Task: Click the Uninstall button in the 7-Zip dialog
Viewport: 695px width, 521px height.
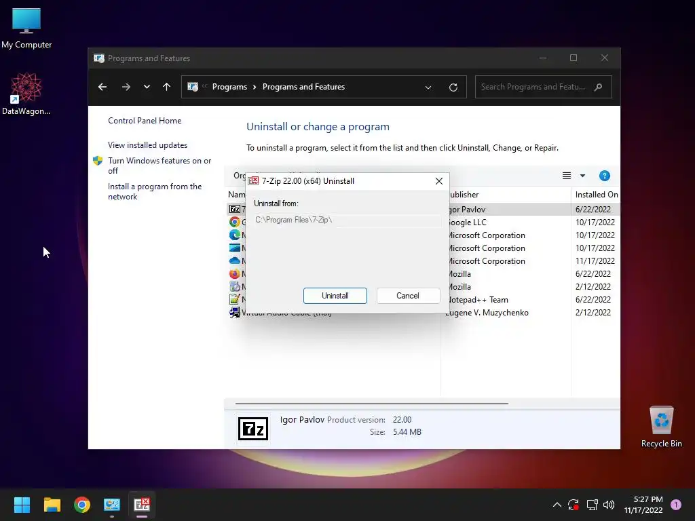Action: pyautogui.click(x=335, y=296)
